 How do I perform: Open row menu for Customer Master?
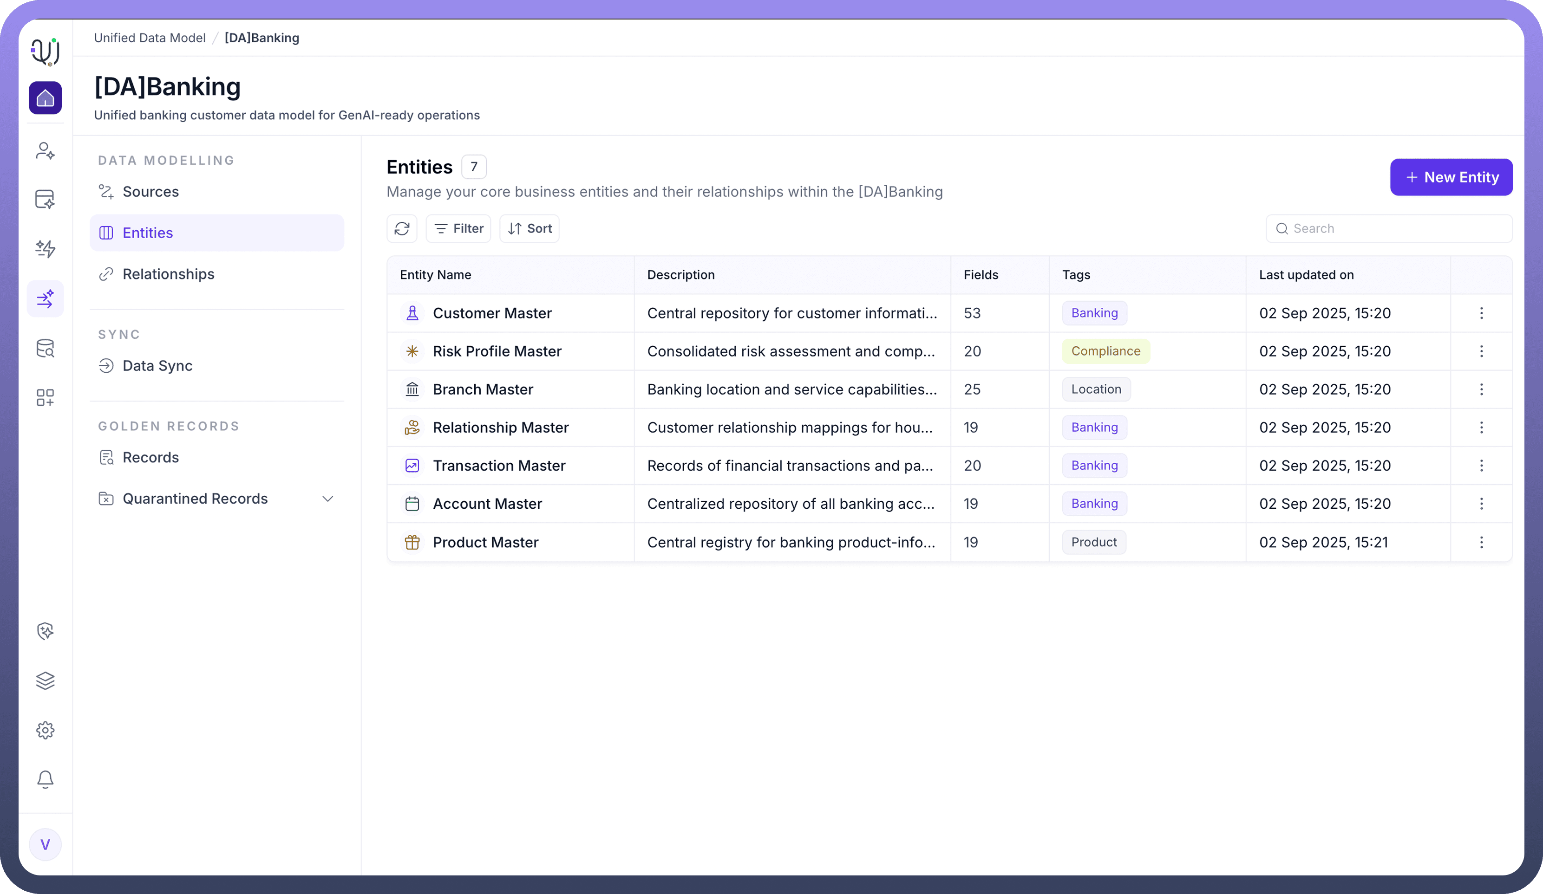click(1481, 313)
